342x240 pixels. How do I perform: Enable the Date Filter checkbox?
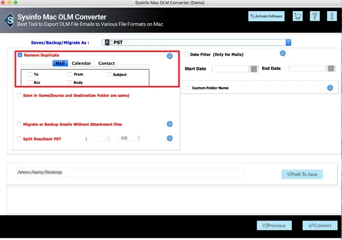[186, 54]
